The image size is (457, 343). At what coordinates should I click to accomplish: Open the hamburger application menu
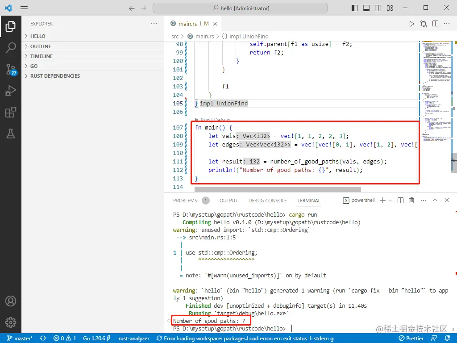[x=24, y=8]
